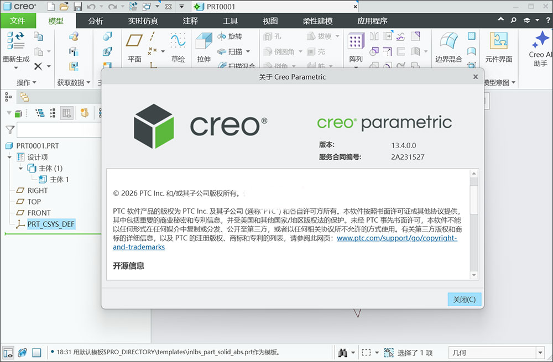Open a file with the folder icon

(x=64, y=6)
